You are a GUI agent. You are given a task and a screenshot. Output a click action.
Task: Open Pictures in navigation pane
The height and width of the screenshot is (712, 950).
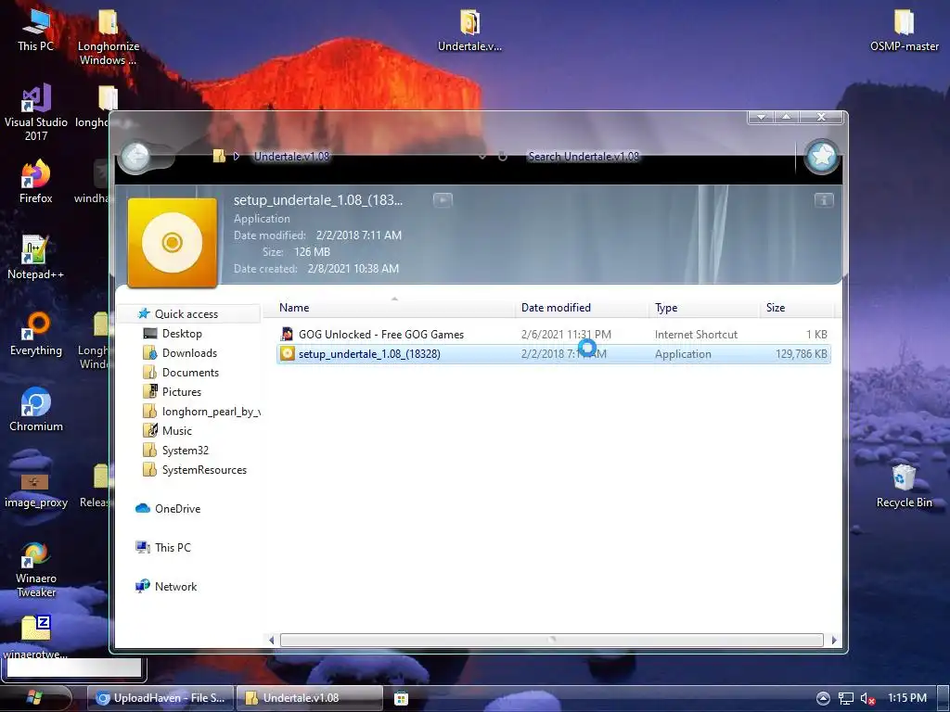181,392
